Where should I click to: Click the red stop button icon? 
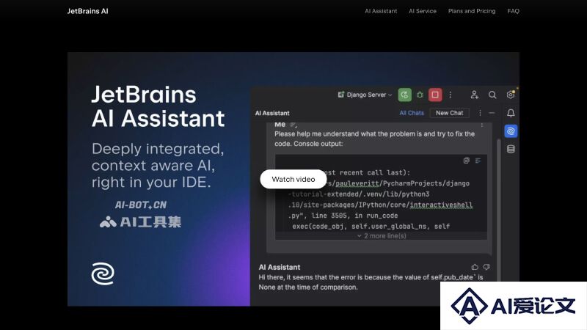[x=435, y=95]
